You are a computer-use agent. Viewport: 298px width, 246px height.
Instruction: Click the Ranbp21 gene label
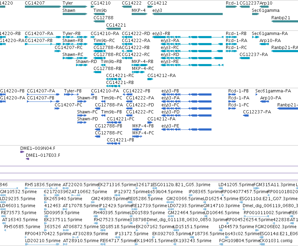pyautogui.click(x=281, y=17)
